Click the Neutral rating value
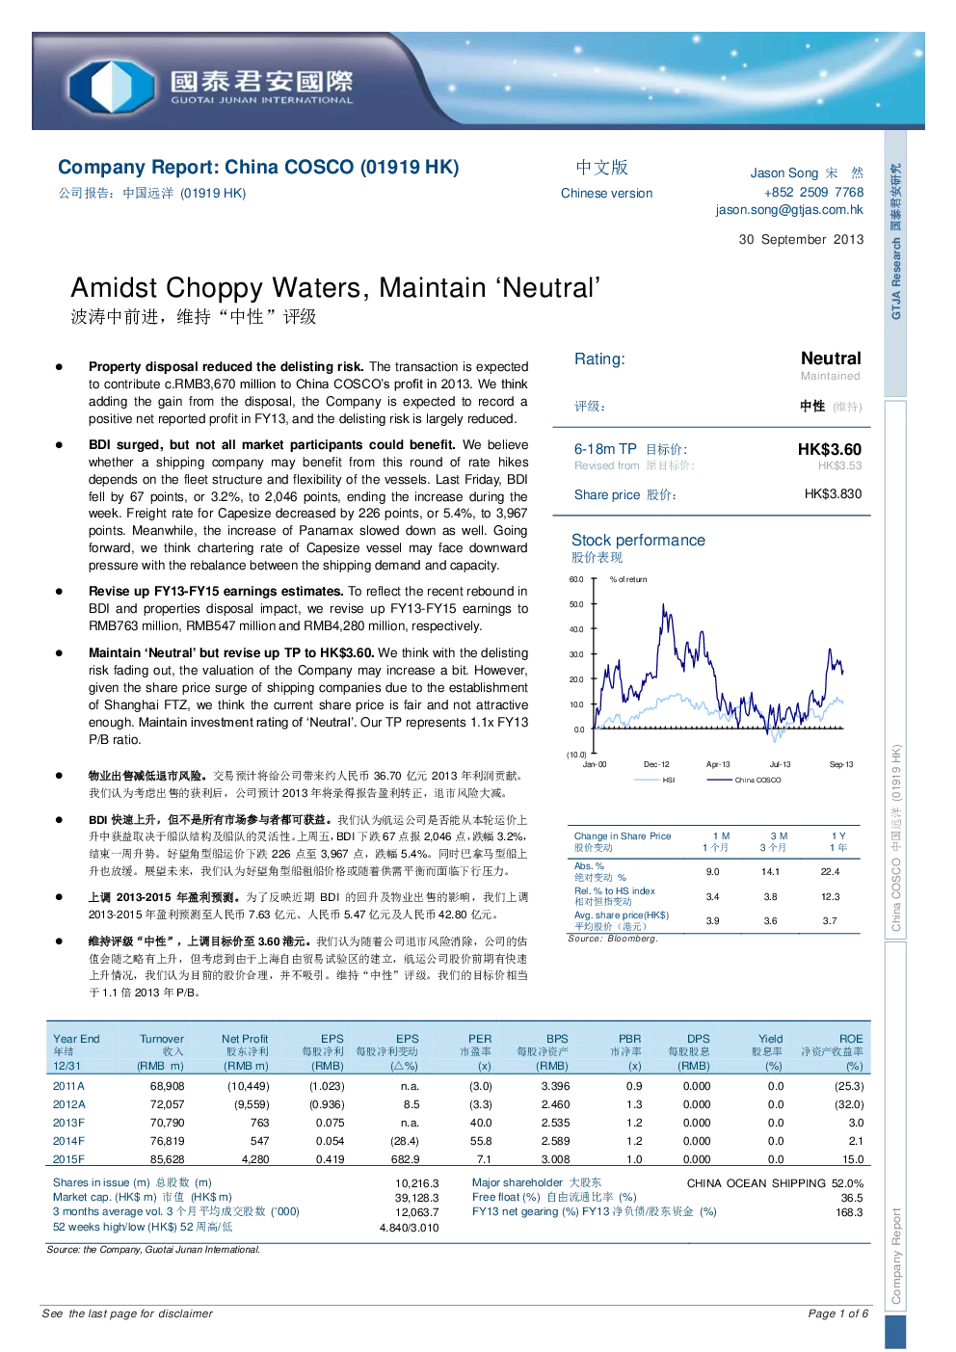 coord(831,358)
